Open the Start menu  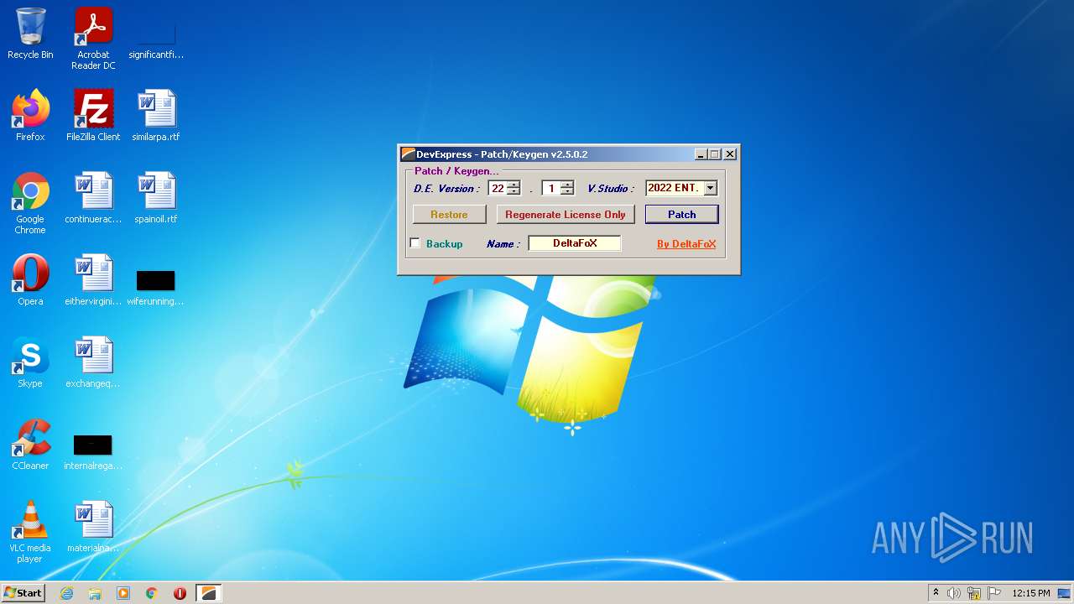click(x=23, y=593)
